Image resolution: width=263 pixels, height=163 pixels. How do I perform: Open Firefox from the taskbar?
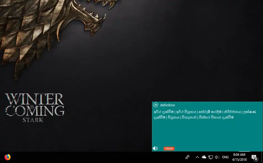[x=7, y=157]
